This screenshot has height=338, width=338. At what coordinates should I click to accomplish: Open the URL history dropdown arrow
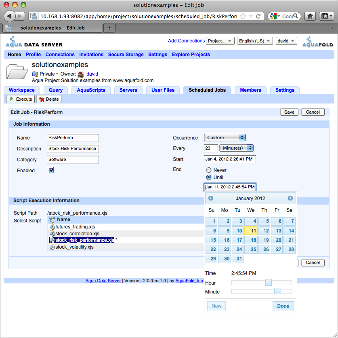click(251, 16)
